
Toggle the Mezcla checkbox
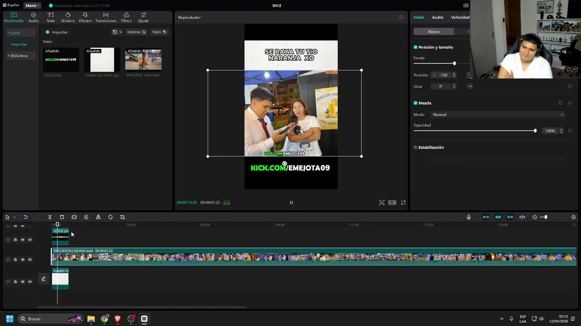pyautogui.click(x=415, y=103)
